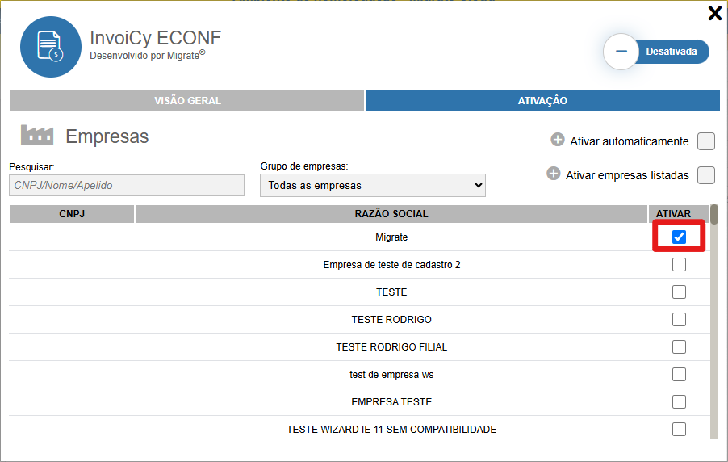Image resolution: width=728 pixels, height=462 pixels.
Task: Switch to the VISÃO GERAL tab
Action: click(187, 101)
